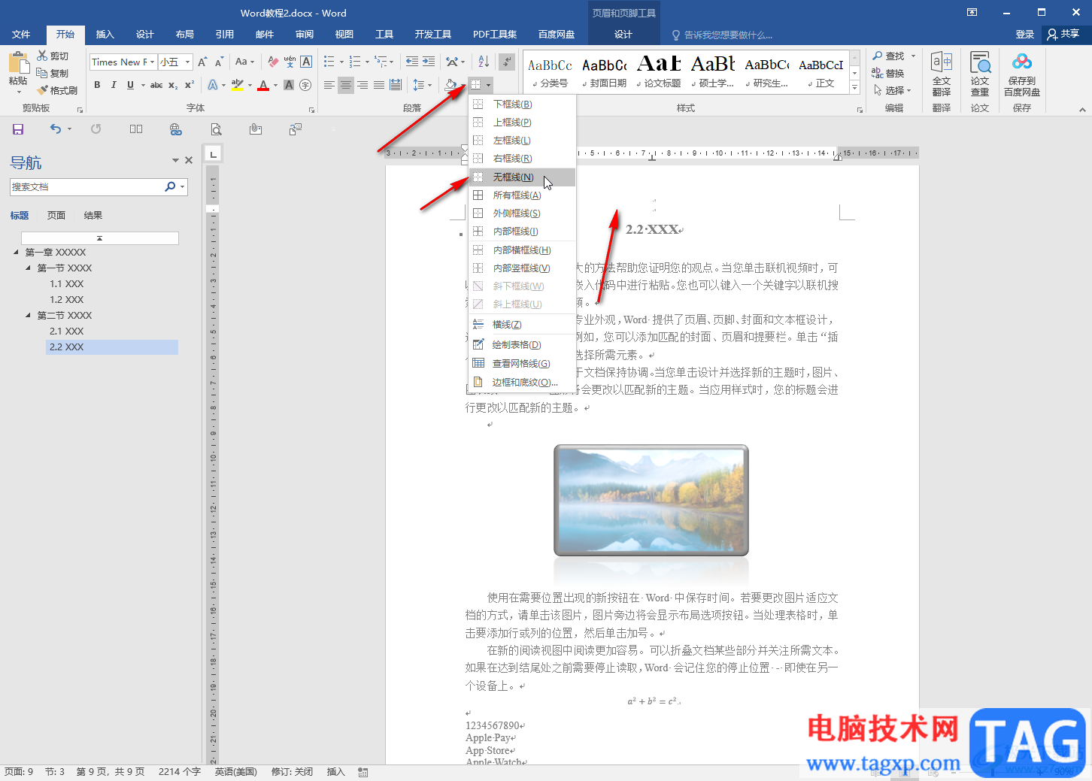Screen dimensions: 1092x781
Task: Click the 共享 share button
Action: [1063, 35]
